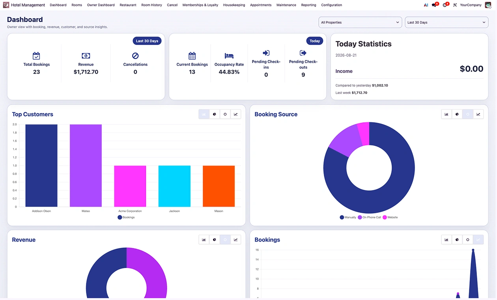497x300 pixels.
Task: Click the Hotel Management app logo icon
Action: (x=6, y=5)
